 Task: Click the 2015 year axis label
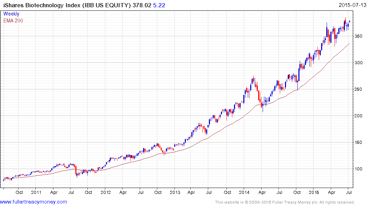point(314,192)
